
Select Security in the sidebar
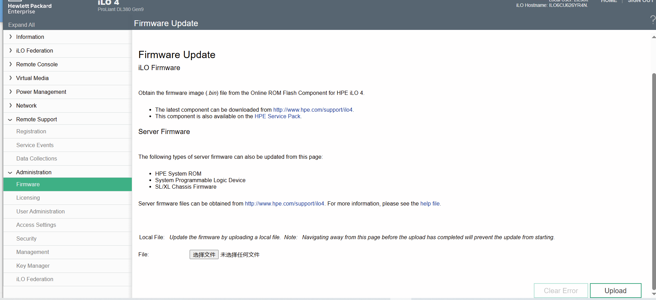26,238
